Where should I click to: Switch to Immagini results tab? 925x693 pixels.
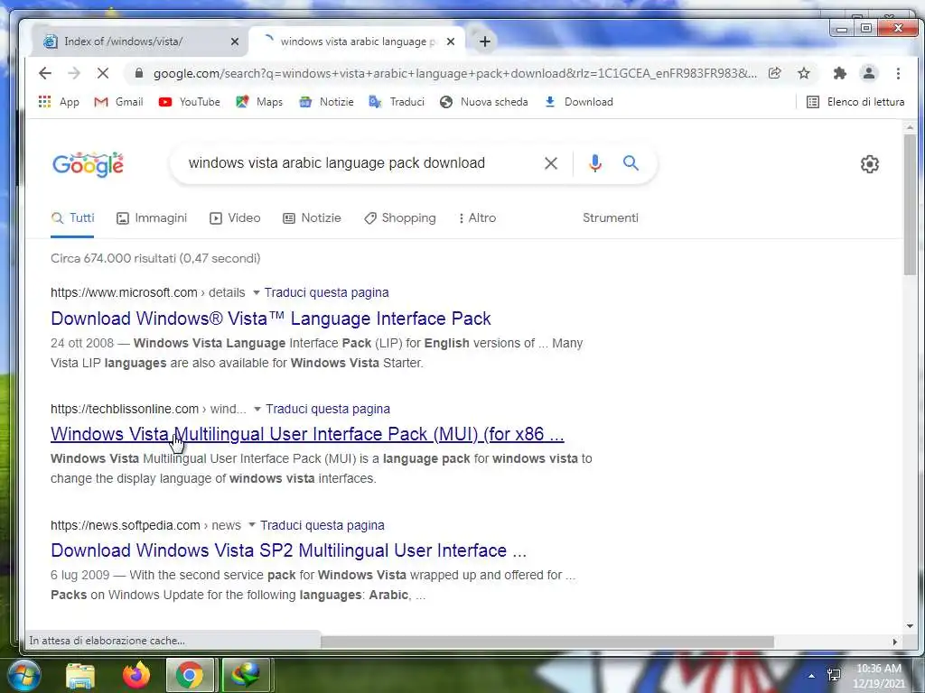(152, 218)
